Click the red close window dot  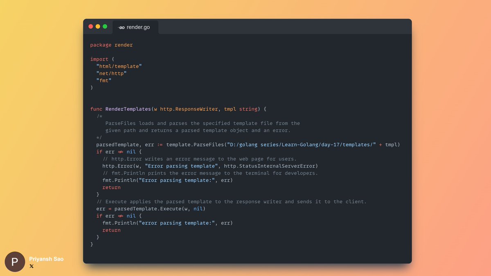click(x=91, y=27)
